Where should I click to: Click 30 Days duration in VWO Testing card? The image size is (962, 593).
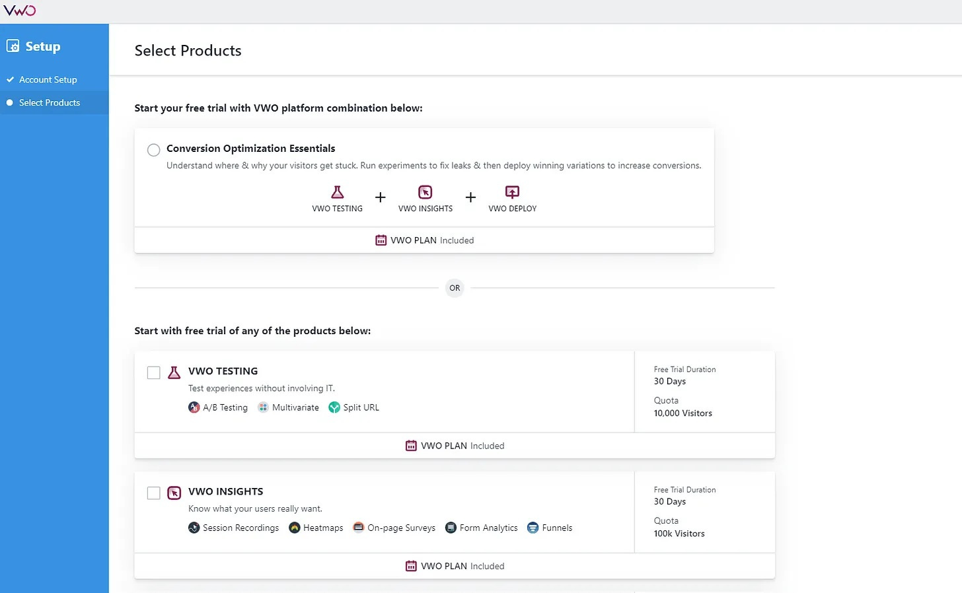(x=670, y=381)
